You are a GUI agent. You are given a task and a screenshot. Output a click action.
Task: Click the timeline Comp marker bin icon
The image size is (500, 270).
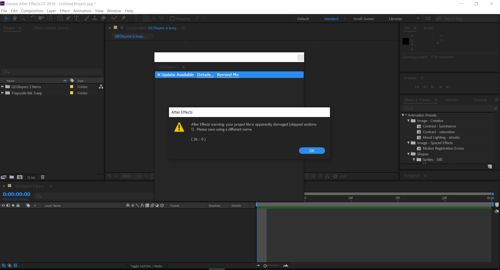coord(497,205)
